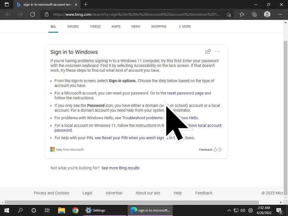Open taskbar search magnifier

[x=20, y=210]
